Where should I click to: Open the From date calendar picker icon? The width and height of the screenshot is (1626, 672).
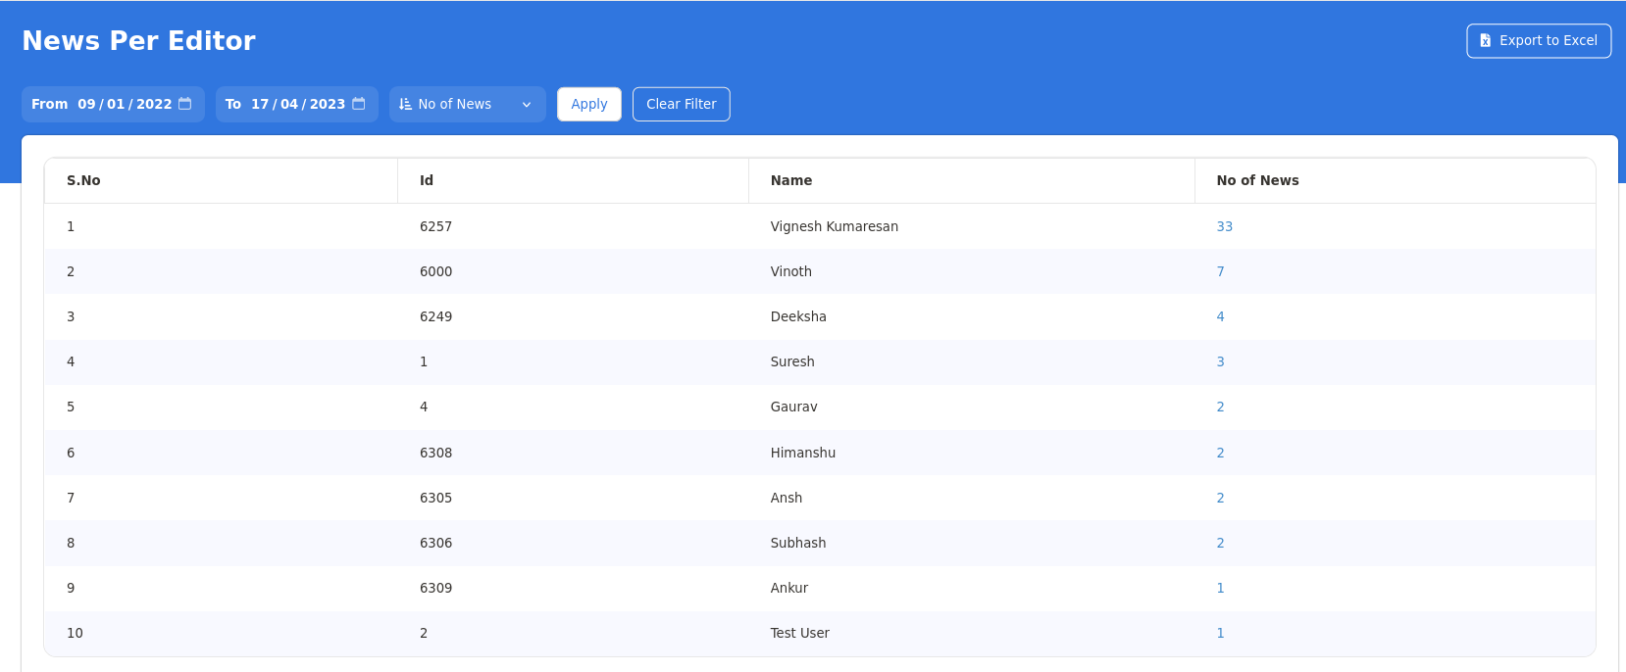pyautogui.click(x=184, y=104)
